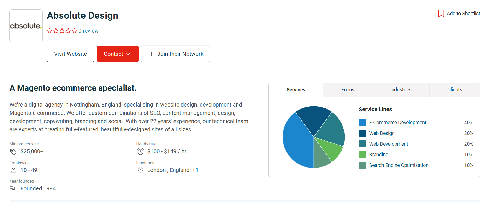Screen dimensions: 495x202
Task: Click the Visit Website button
Action: tap(70, 54)
